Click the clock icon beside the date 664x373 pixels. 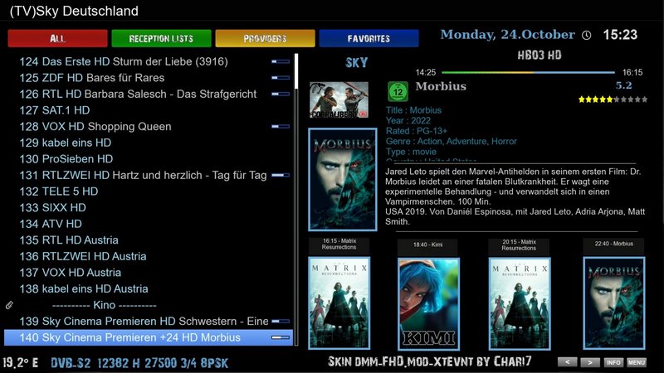[x=587, y=35]
